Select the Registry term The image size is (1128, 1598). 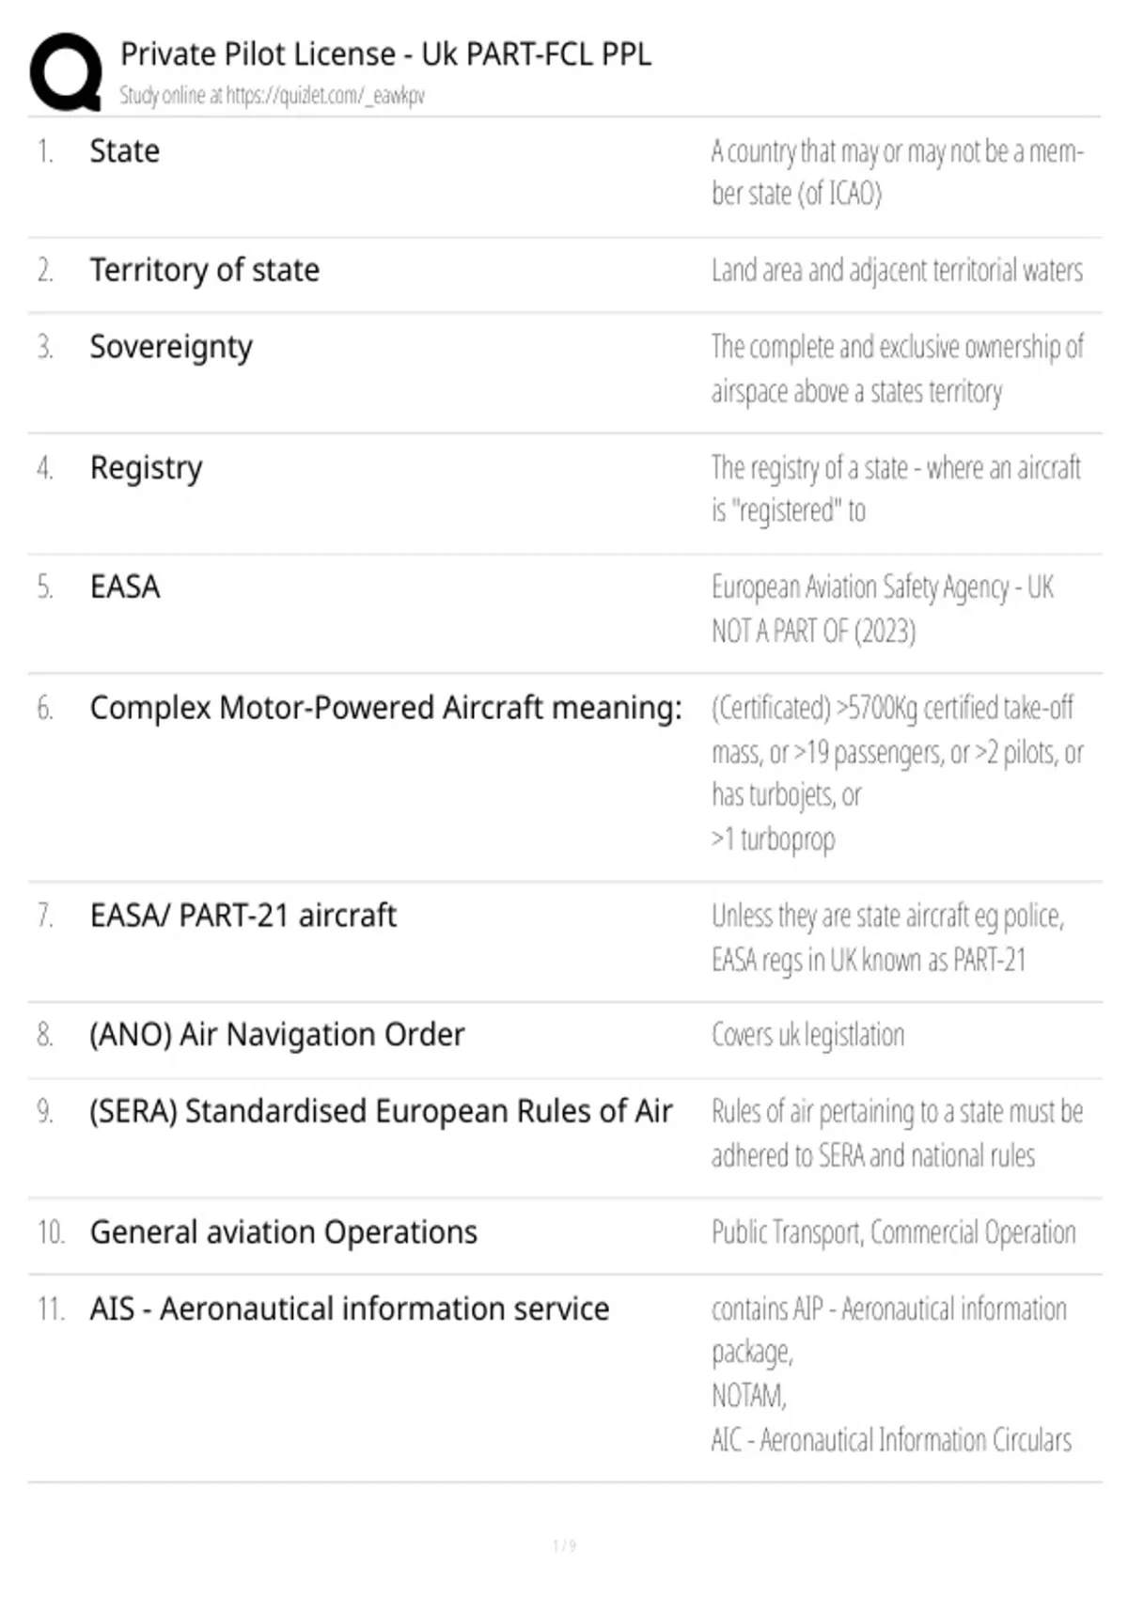click(x=146, y=468)
